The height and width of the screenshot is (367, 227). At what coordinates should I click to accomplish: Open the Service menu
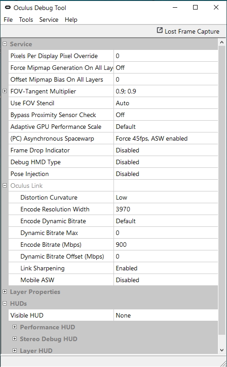tap(49, 20)
